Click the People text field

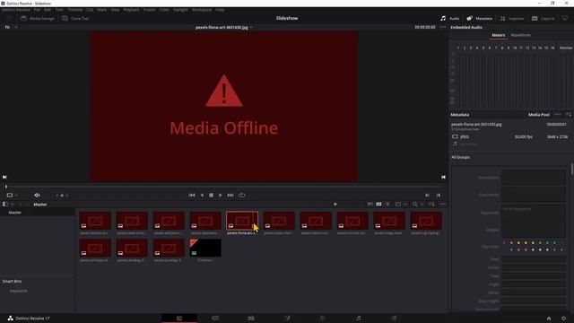(x=534, y=230)
